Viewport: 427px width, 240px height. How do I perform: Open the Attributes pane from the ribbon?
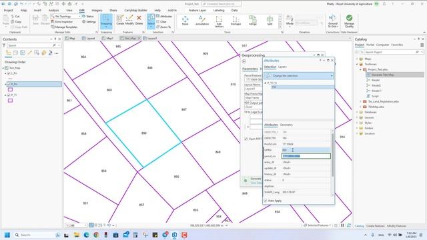(x=164, y=16)
